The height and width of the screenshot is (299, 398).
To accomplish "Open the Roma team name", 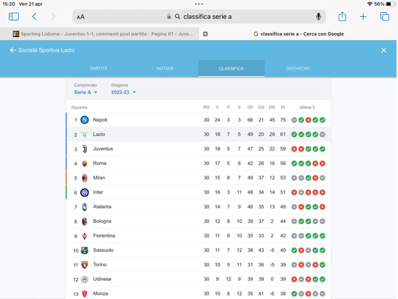I will click(99, 163).
